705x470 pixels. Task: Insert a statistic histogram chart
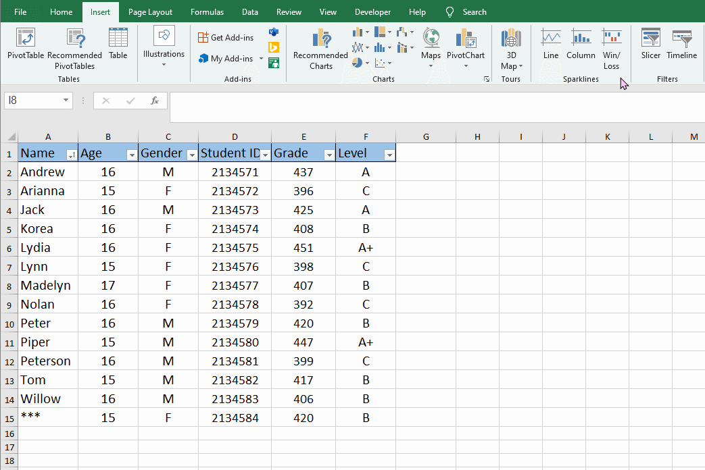pos(383,47)
